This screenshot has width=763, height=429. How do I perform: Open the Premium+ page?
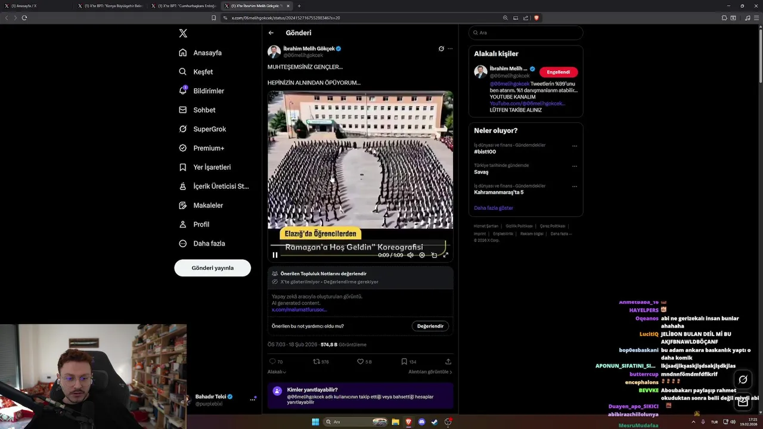coord(201,148)
